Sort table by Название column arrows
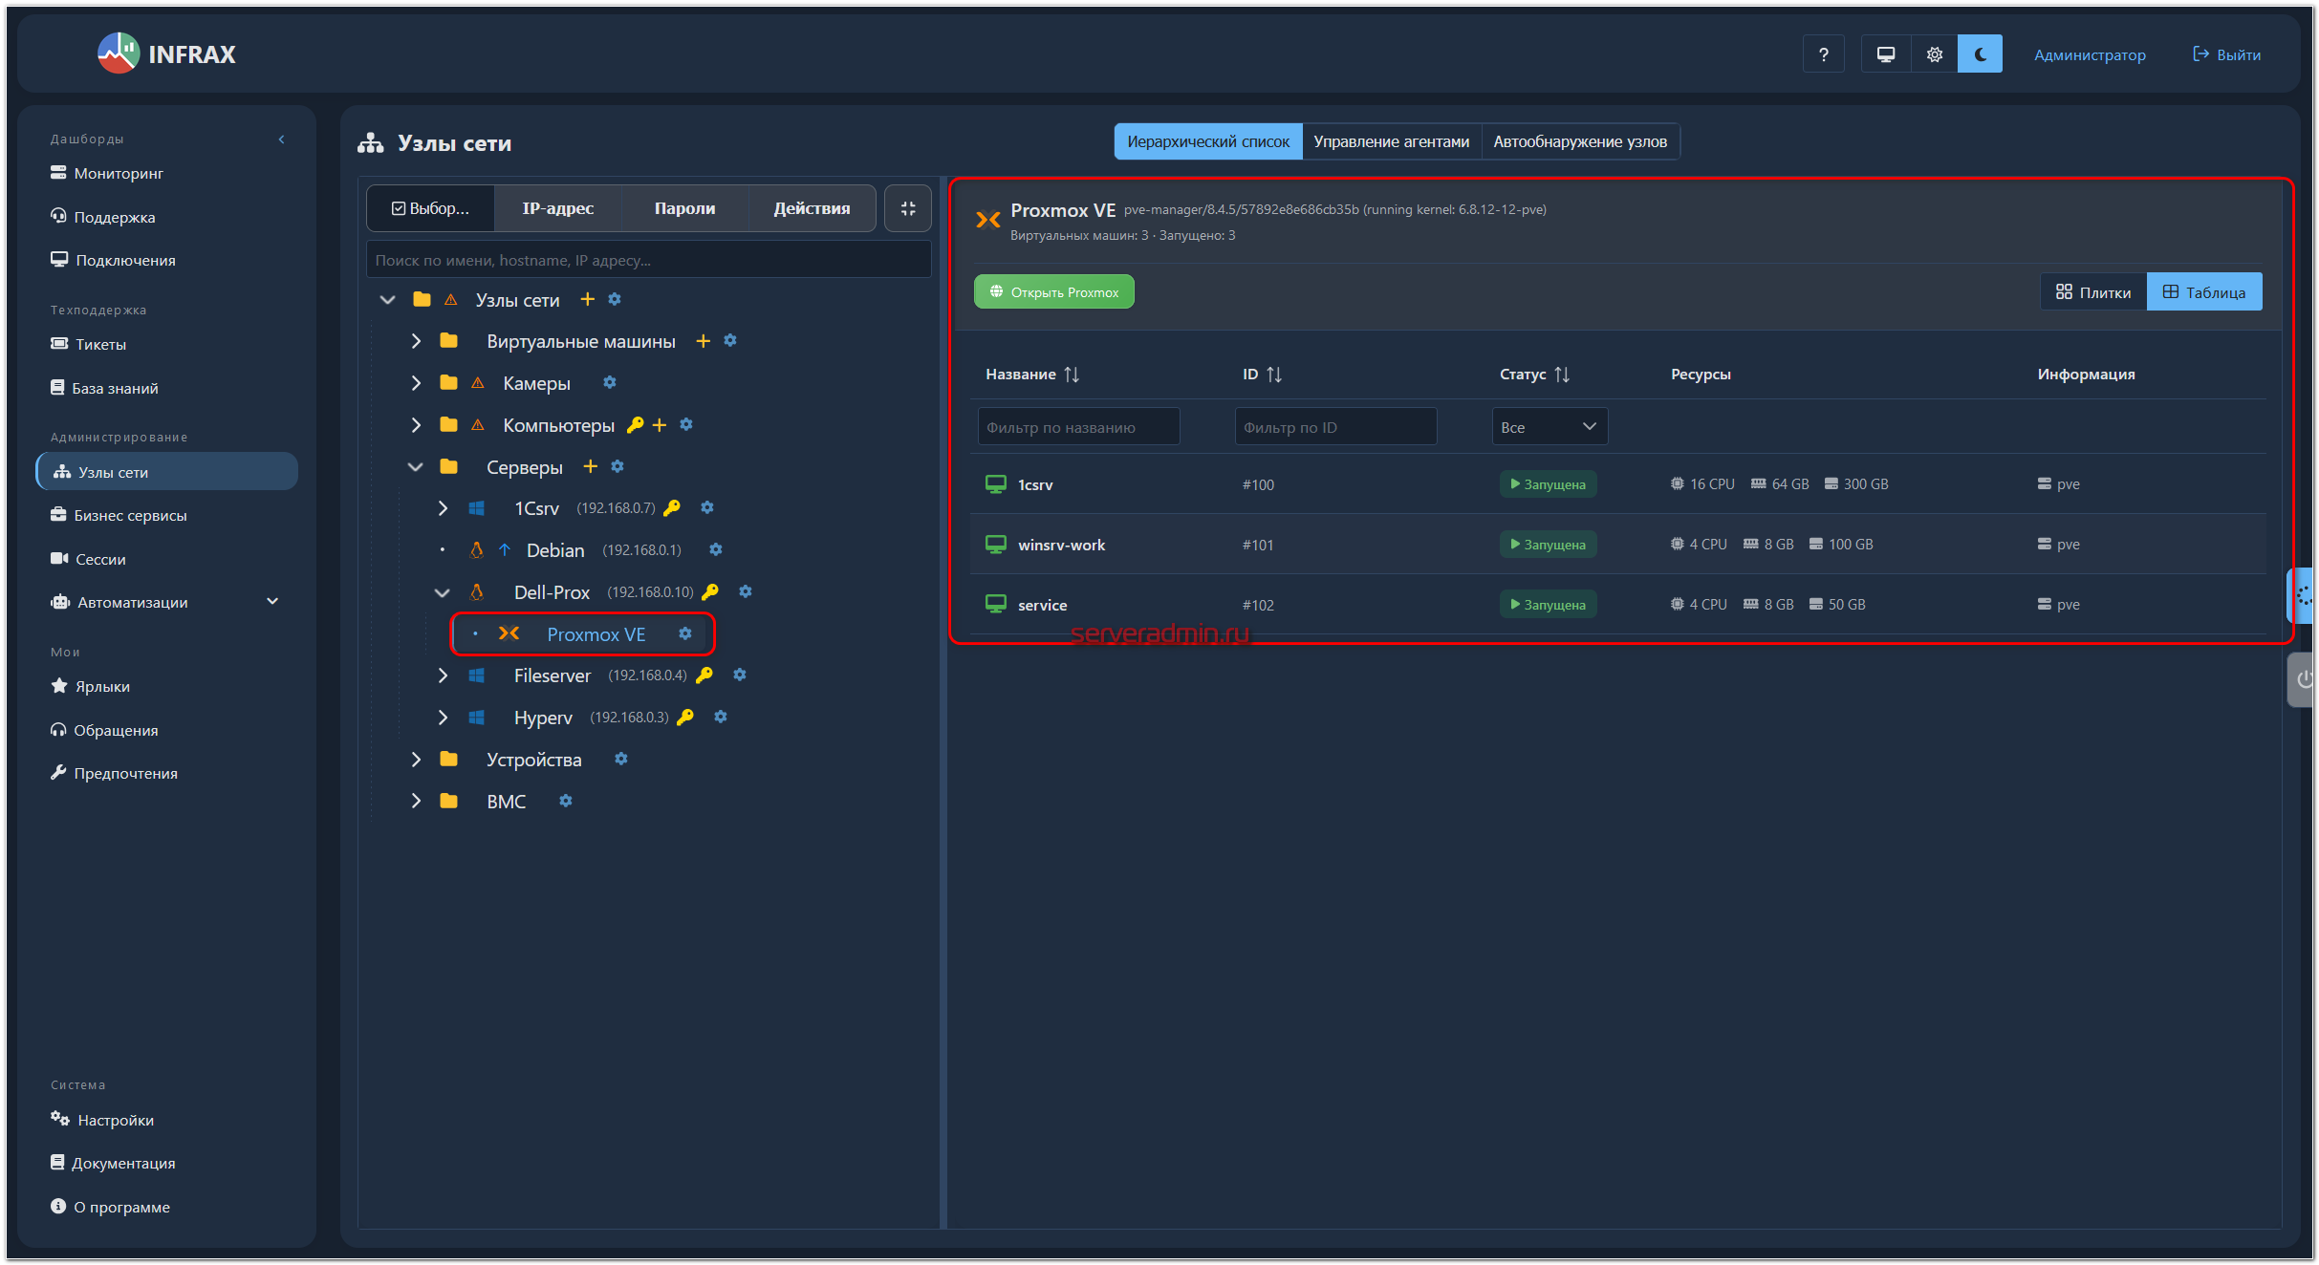 [x=1072, y=375]
